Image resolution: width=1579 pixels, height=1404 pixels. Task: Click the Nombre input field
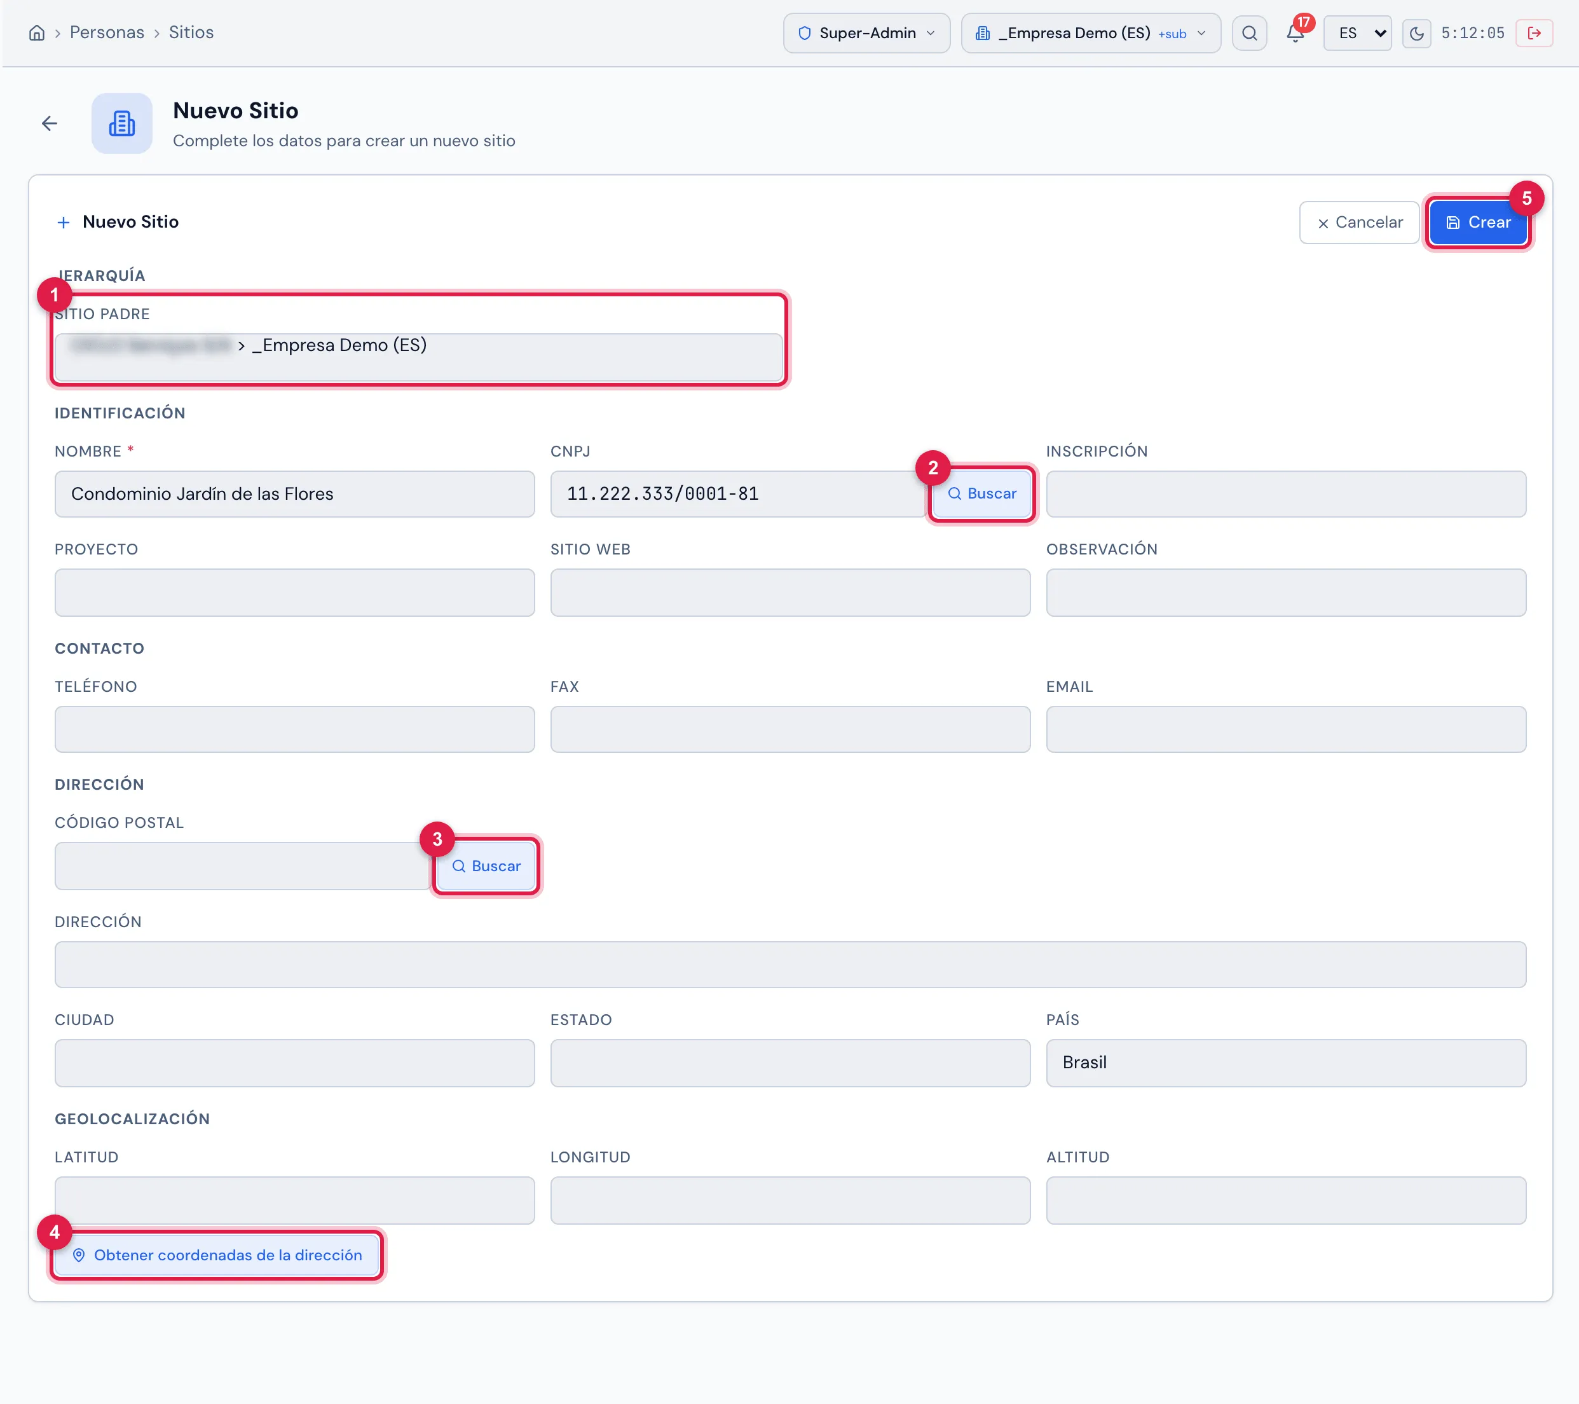294,495
